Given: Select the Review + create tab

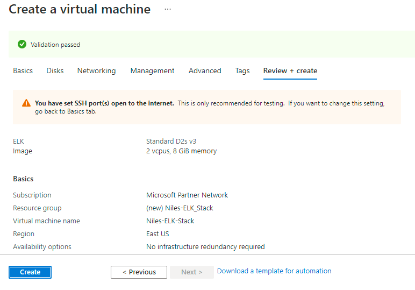Looking at the screenshot, I should click(290, 70).
